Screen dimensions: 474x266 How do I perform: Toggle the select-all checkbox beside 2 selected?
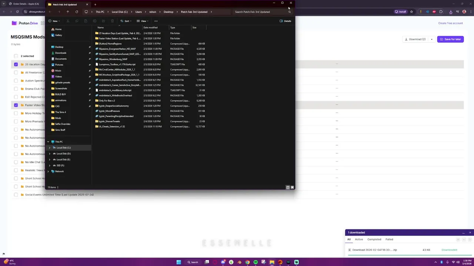coord(16,56)
